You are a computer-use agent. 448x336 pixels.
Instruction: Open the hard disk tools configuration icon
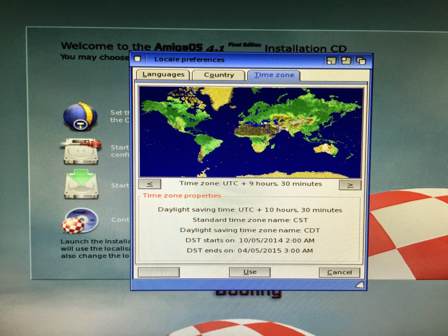(81, 151)
